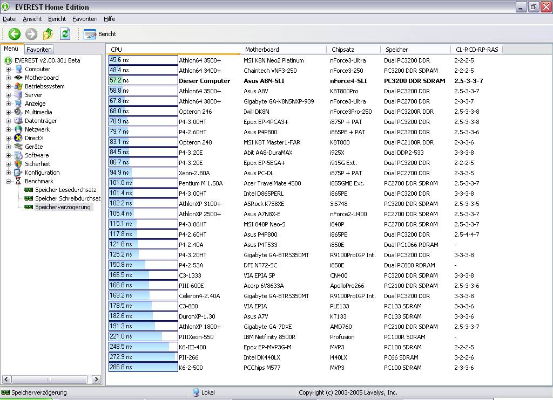The width and height of the screenshot is (553, 400).
Task: Select the Betriebssystem icon in the tree
Action: (18, 86)
